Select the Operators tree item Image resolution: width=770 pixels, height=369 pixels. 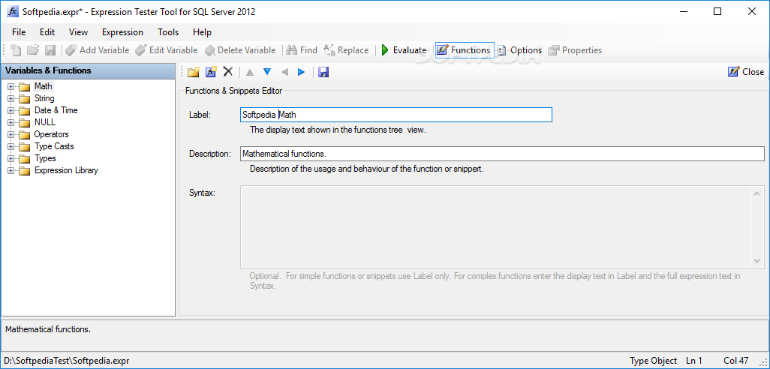[51, 134]
